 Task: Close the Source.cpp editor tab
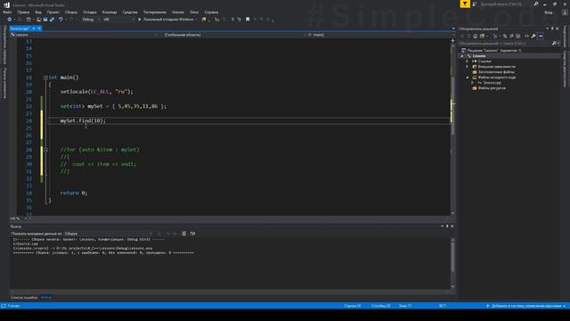(x=39, y=29)
